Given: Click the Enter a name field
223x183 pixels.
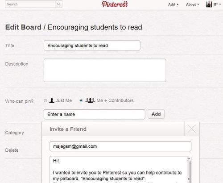Looking at the screenshot, I should (95, 114).
